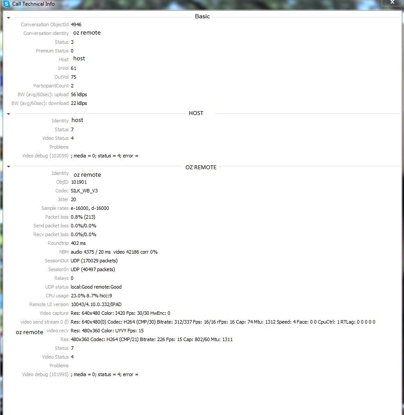Click the OZ REMOTE section heading
Screen dimensions: 404x415
tap(201, 167)
